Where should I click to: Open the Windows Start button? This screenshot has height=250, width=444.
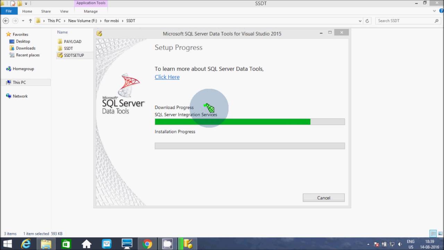(x=7, y=244)
